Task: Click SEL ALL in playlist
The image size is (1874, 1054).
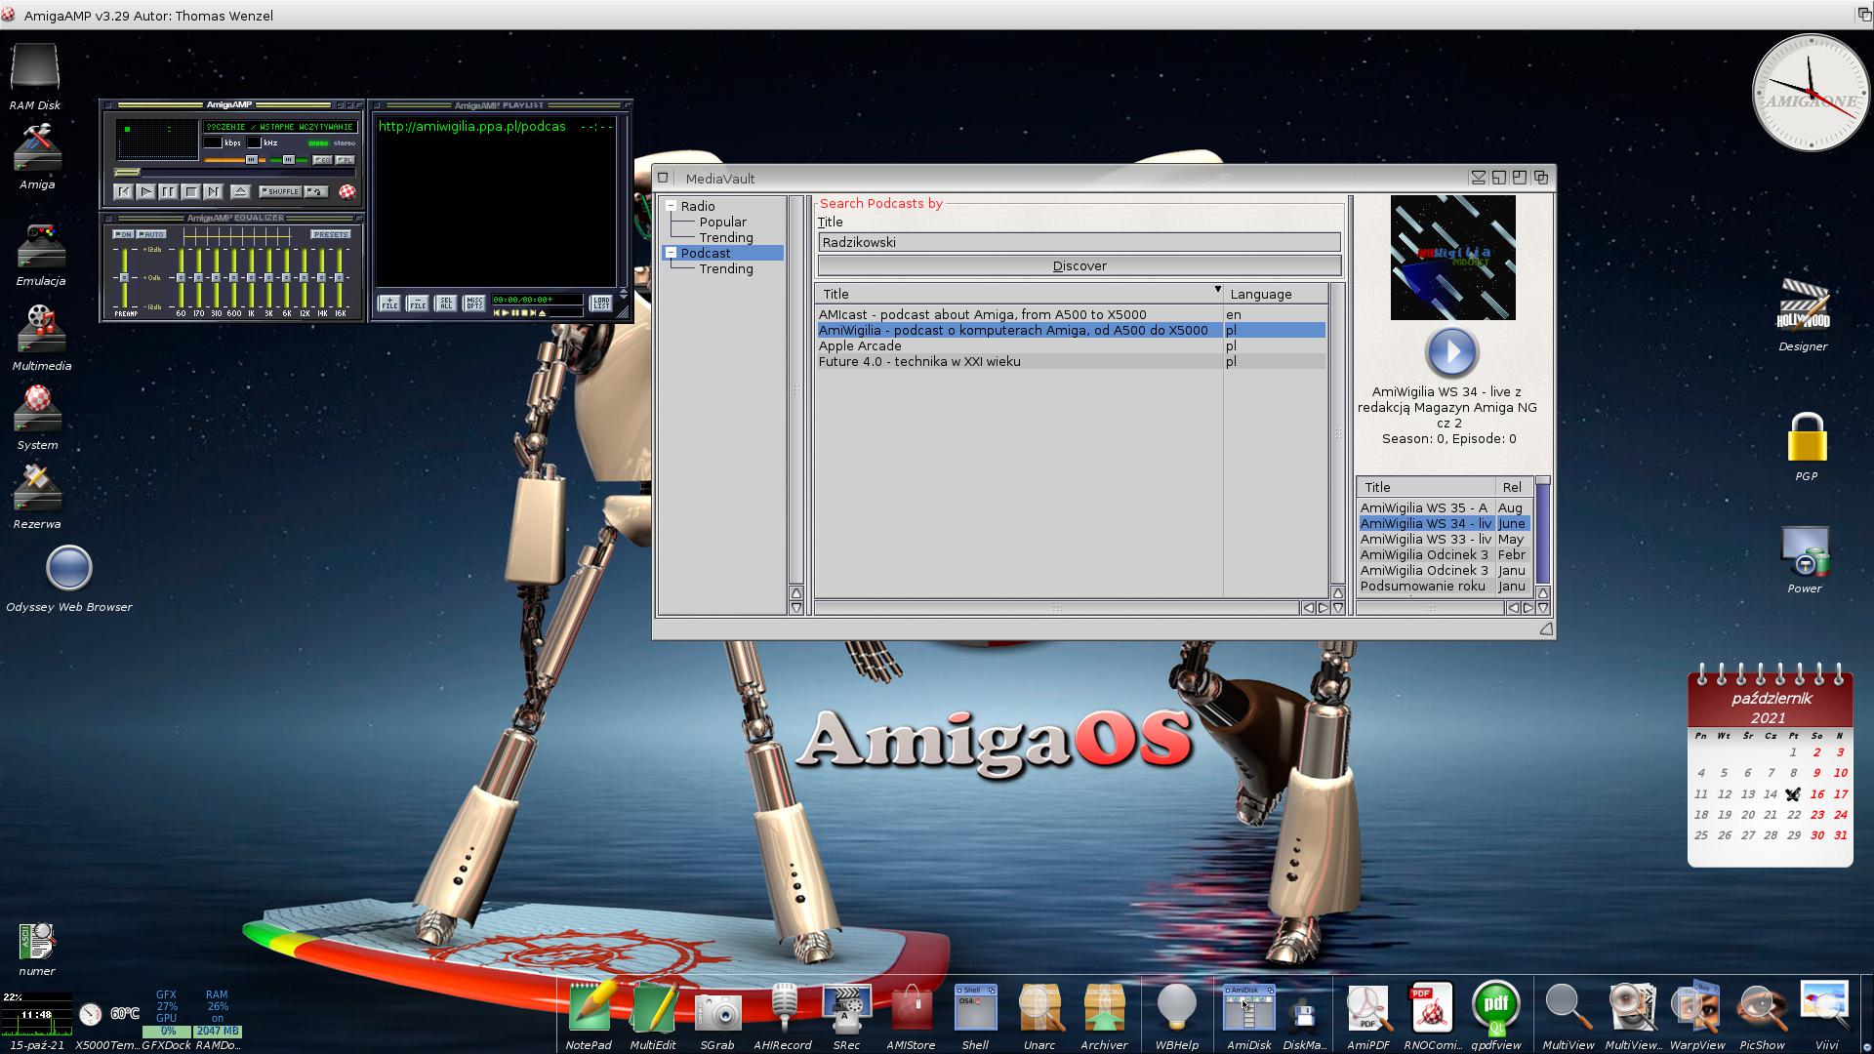Action: [x=446, y=304]
